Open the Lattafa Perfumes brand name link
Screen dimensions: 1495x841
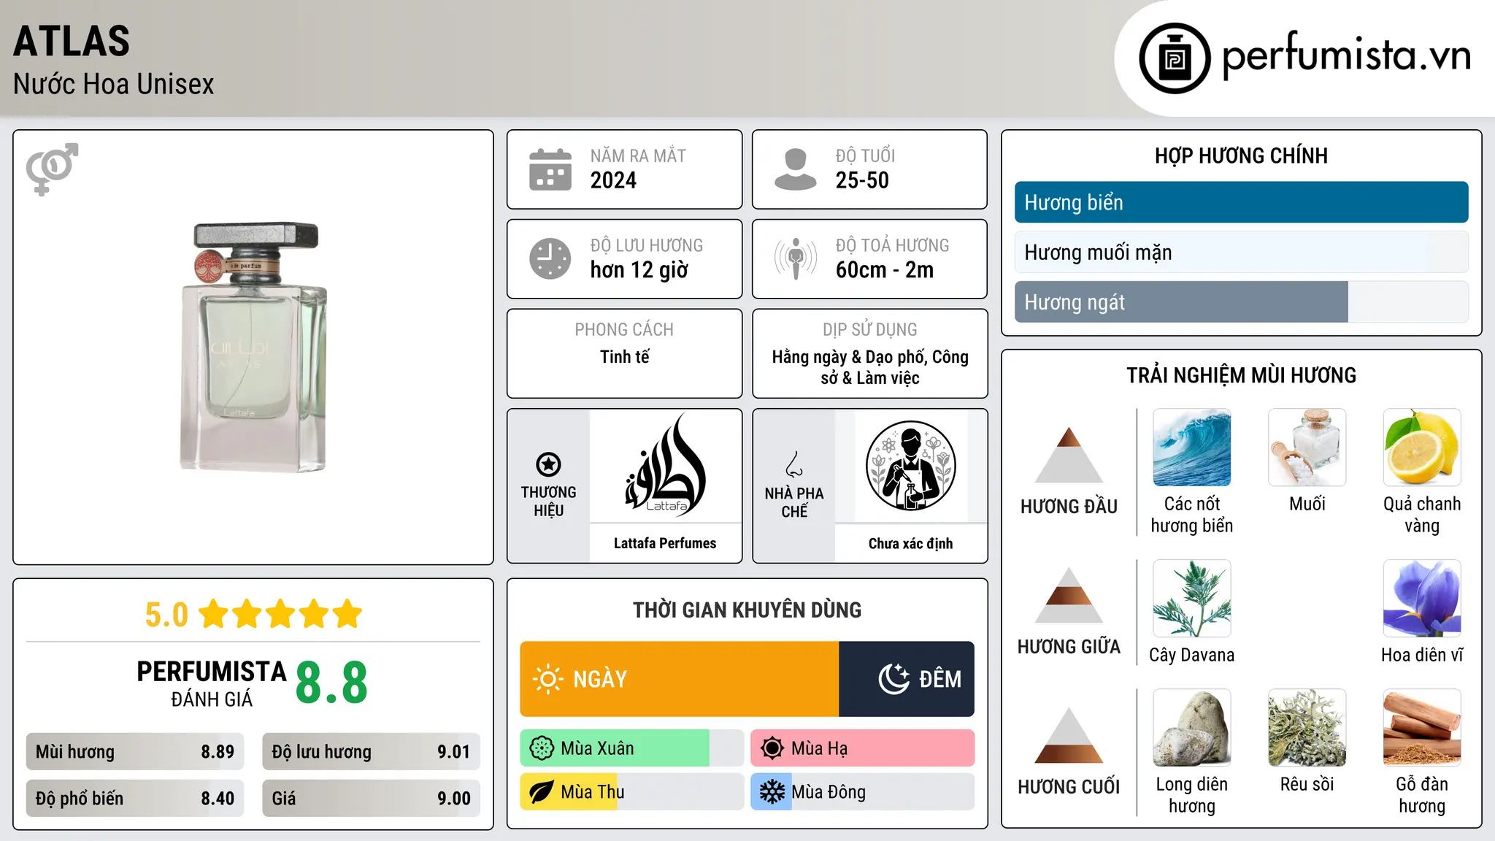tap(665, 543)
